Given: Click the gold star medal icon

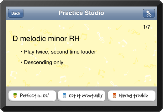Looking at the screenshot, I should [x=15, y=96].
